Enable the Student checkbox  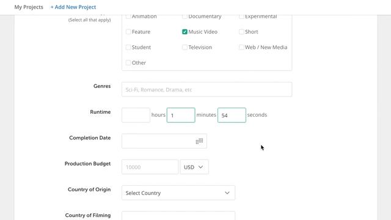[x=128, y=47]
